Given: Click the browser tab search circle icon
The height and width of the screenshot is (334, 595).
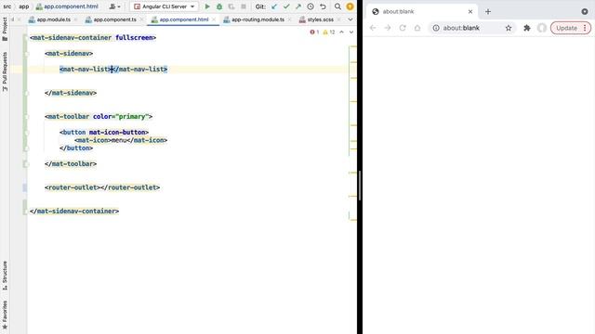Looking at the screenshot, I should pyautogui.click(x=585, y=12).
